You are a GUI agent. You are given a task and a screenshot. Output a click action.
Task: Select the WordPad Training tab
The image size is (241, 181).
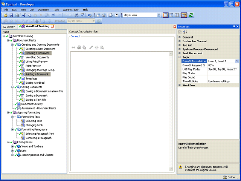point(37,26)
